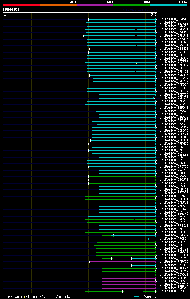The width and height of the screenshot is (190, 299).
Task: Select the UniRef100_A9SCU2 label
Action: pos(174,216)
